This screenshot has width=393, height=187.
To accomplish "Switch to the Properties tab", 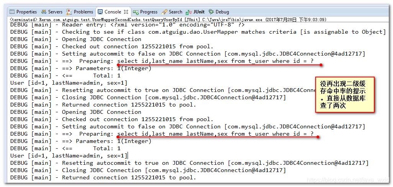I will [x=23, y=12].
